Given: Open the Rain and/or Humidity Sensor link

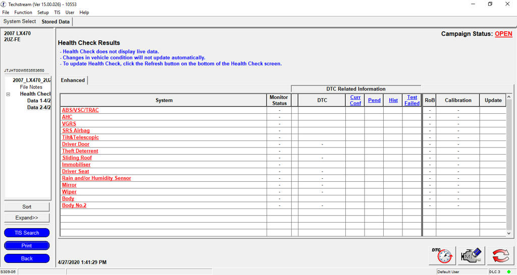Looking at the screenshot, I should (x=96, y=178).
